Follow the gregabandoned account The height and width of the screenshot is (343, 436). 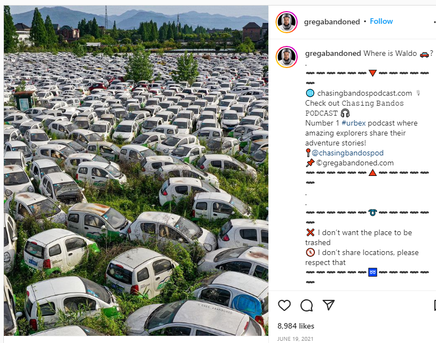click(381, 22)
